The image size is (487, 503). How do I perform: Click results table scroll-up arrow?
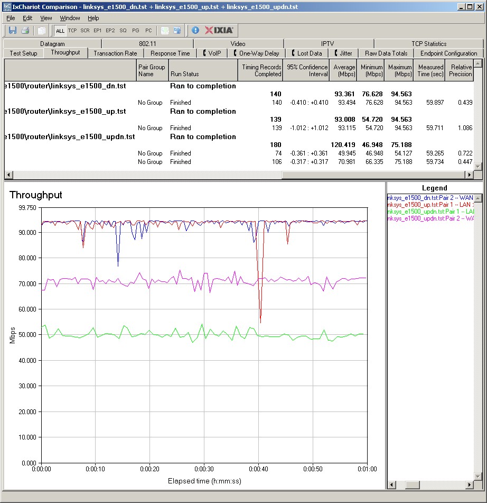point(478,63)
